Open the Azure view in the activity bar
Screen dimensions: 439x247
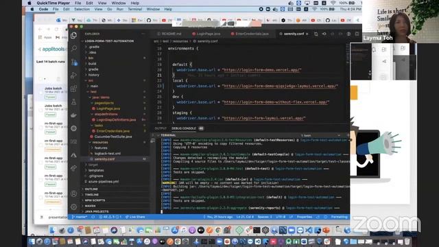point(73,155)
